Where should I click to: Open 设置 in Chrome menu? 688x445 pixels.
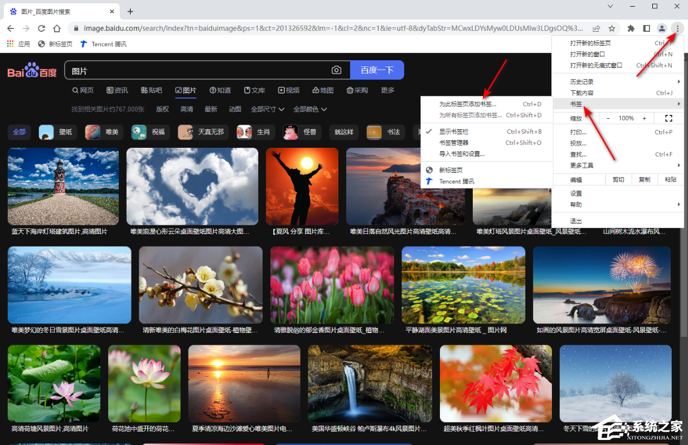(x=618, y=194)
